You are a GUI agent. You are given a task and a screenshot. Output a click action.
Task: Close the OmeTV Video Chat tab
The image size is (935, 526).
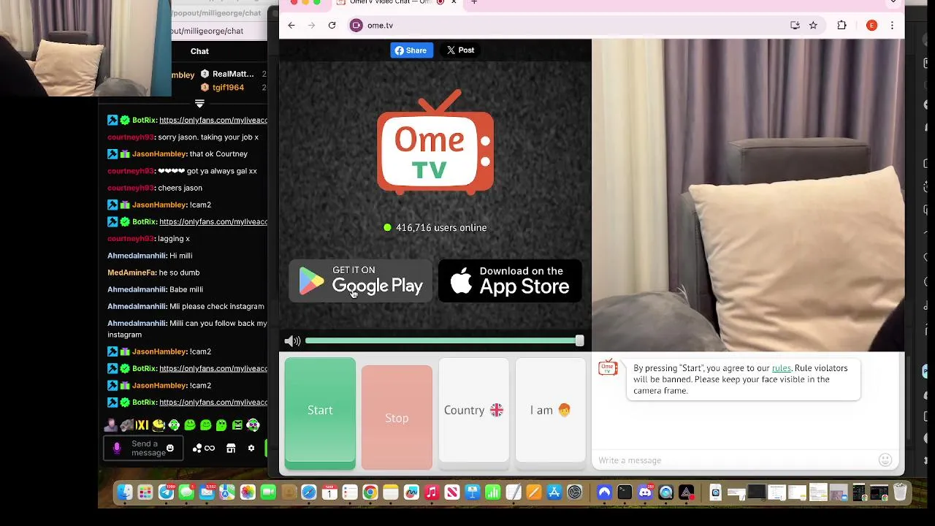pyautogui.click(x=454, y=2)
